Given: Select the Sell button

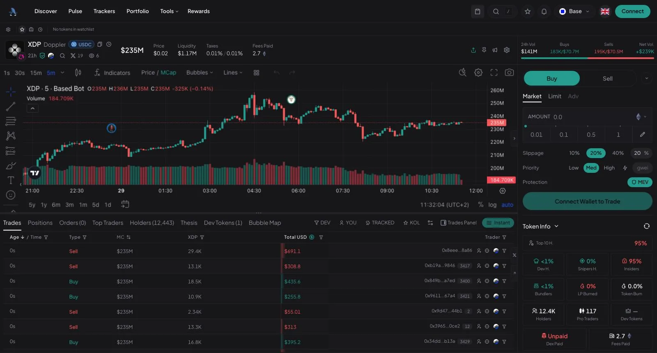Looking at the screenshot, I should (608, 79).
